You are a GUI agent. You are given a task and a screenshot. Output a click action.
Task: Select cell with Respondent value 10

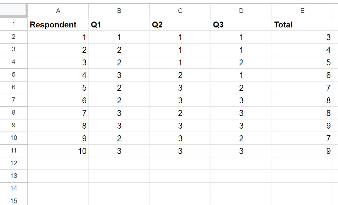[x=58, y=151]
